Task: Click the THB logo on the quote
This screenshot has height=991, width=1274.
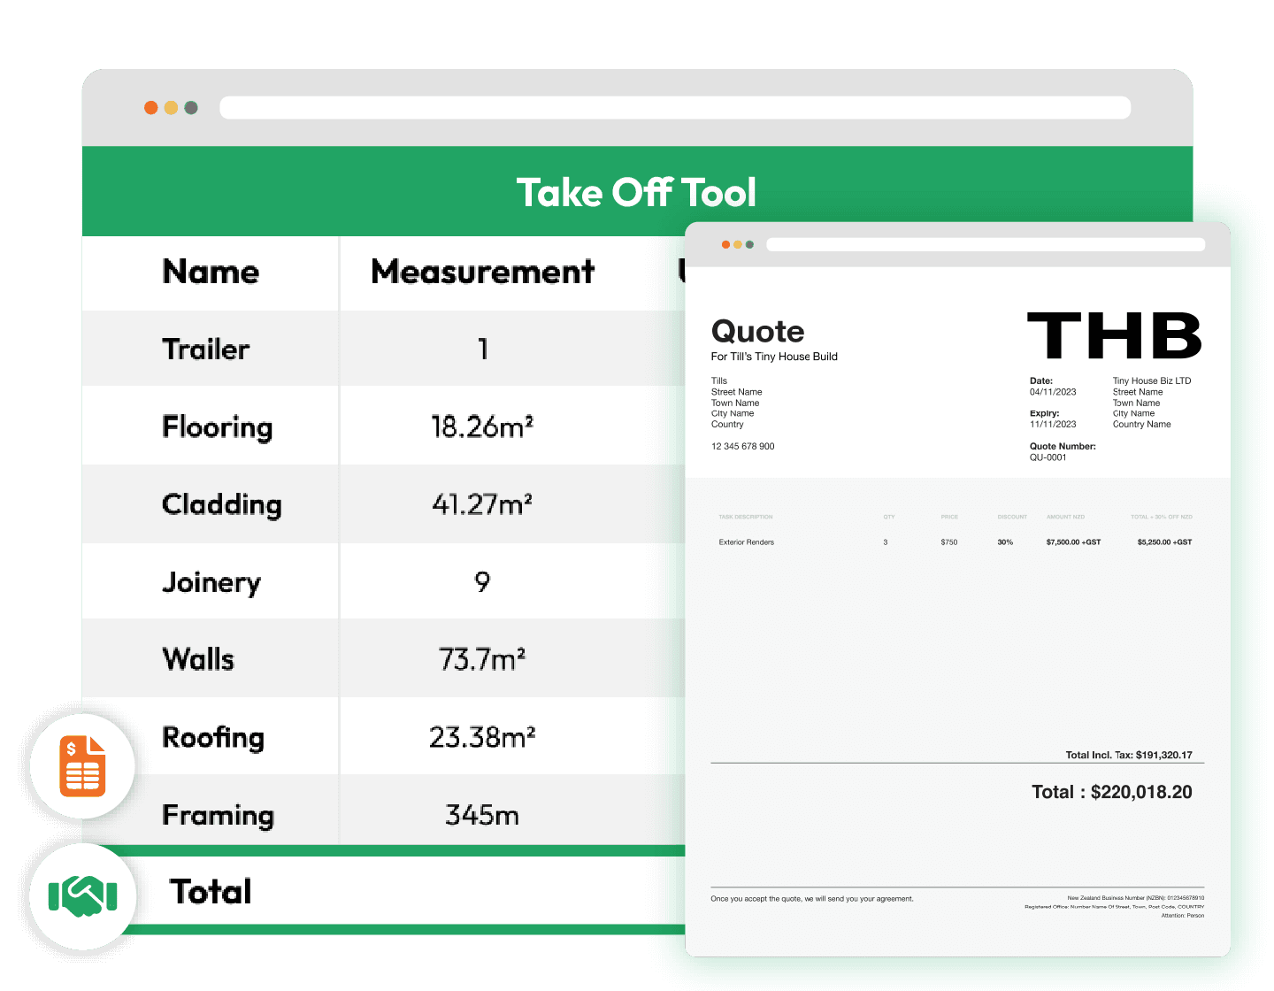Action: (1115, 335)
